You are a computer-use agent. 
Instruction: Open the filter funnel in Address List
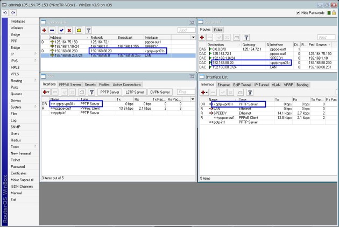click(x=89, y=30)
